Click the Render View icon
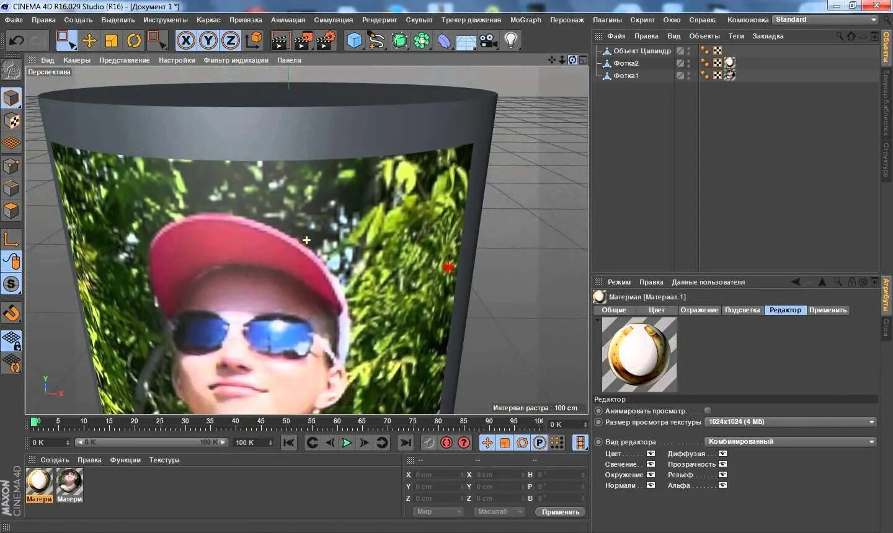The image size is (893, 533). pos(280,40)
